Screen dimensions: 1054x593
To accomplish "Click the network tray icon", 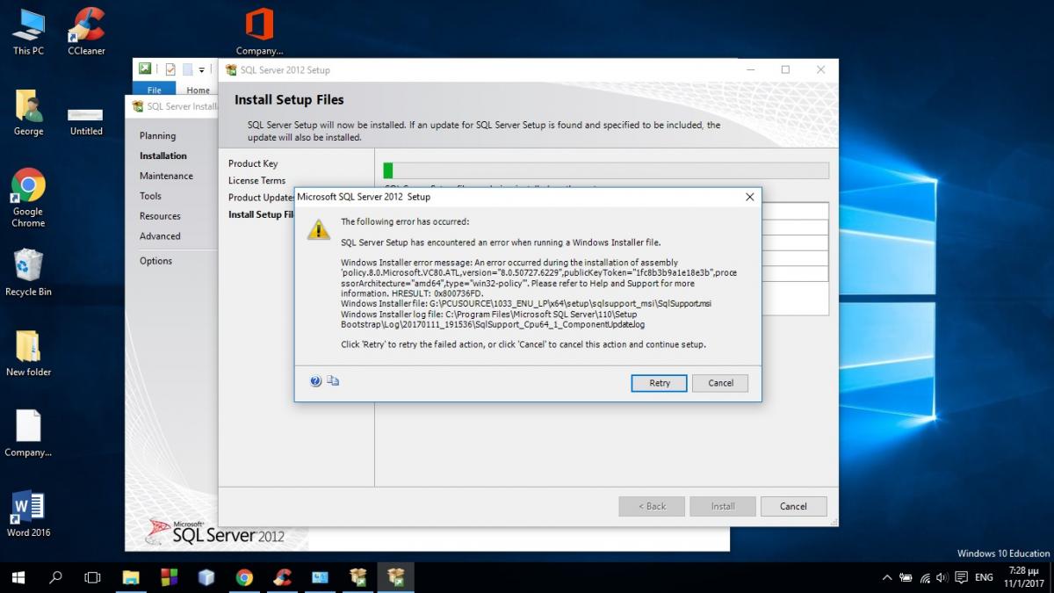I will coord(925,577).
